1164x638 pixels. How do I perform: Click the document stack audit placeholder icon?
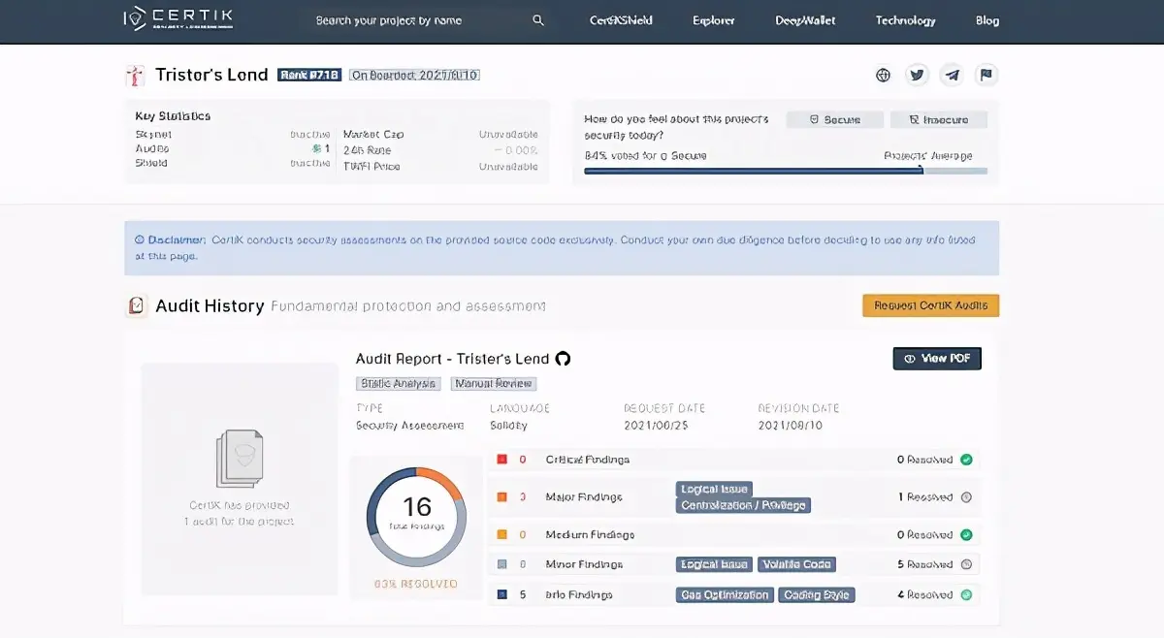[239, 459]
